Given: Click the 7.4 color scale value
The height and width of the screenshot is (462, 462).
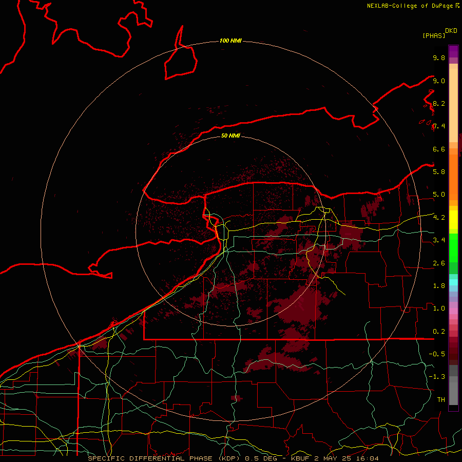Looking at the screenshot, I should coord(439,126).
